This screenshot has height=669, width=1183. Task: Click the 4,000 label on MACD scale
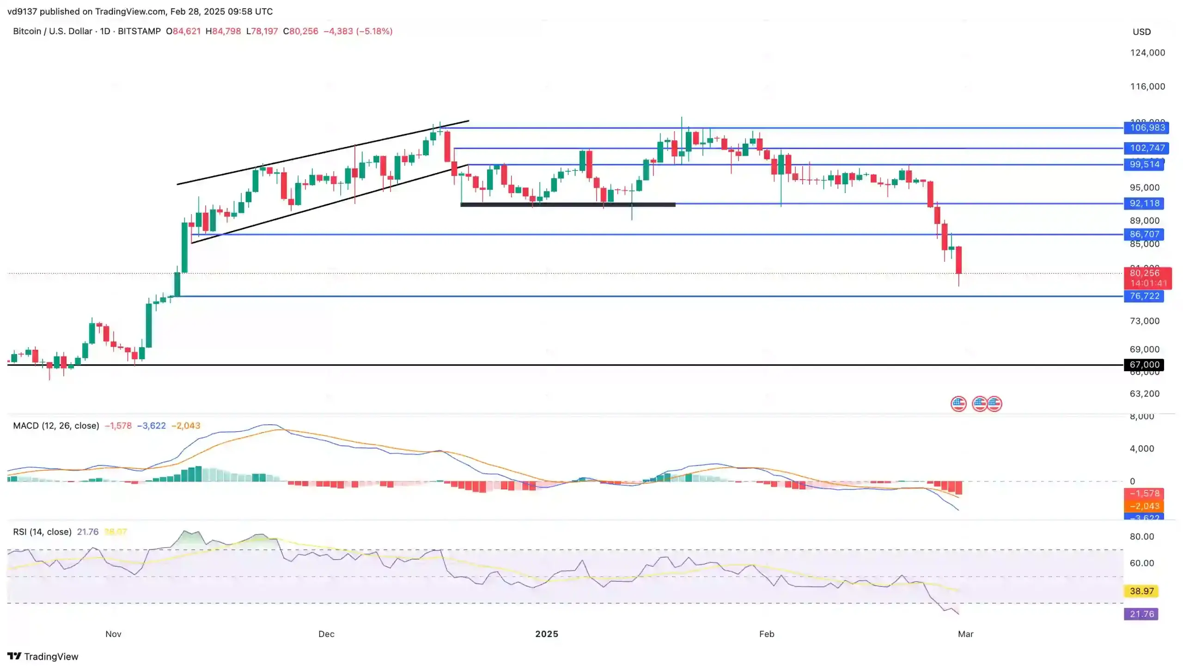(x=1142, y=449)
